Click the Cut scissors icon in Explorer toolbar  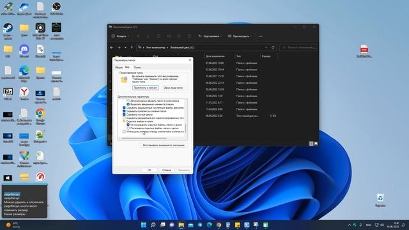[x=138, y=36]
